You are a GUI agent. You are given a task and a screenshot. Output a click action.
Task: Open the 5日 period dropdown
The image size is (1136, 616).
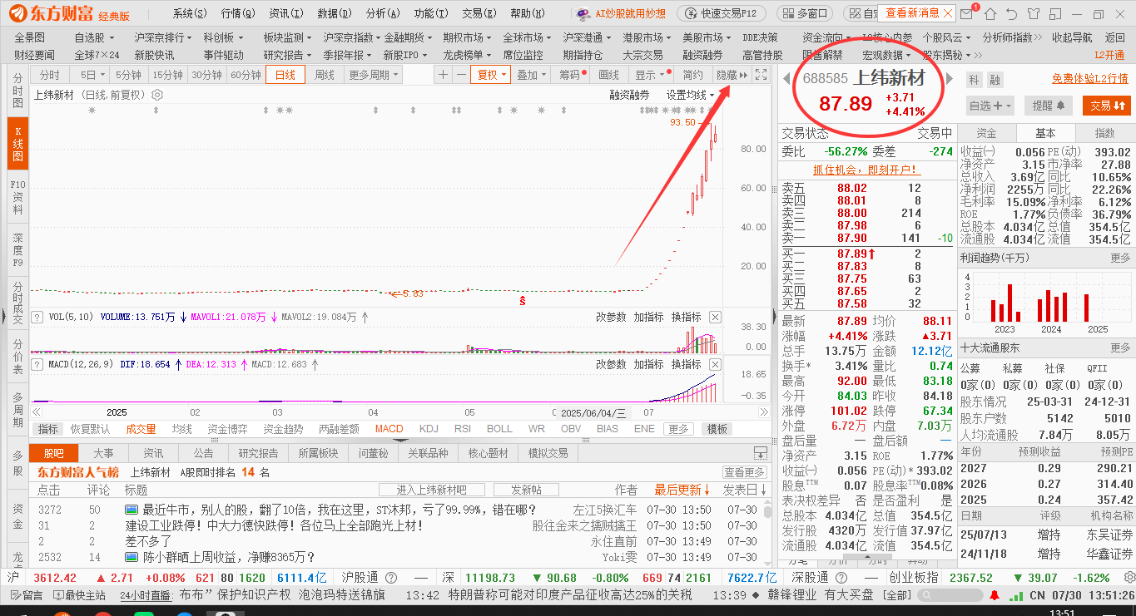(x=88, y=75)
